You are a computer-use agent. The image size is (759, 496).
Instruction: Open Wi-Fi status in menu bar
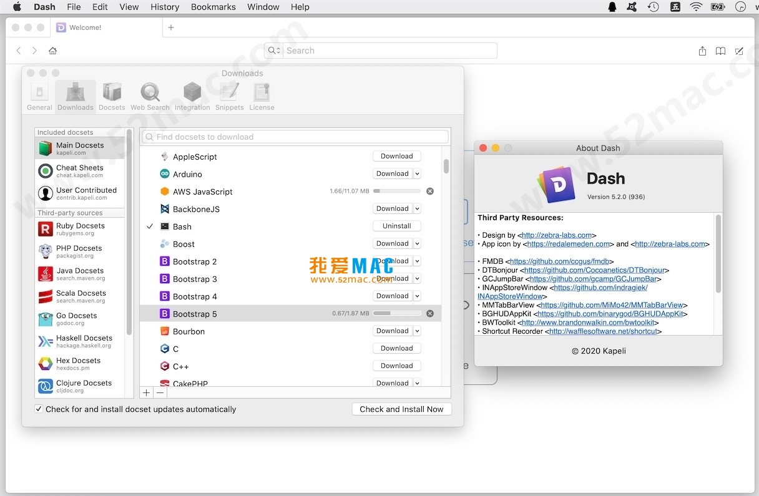(x=696, y=7)
